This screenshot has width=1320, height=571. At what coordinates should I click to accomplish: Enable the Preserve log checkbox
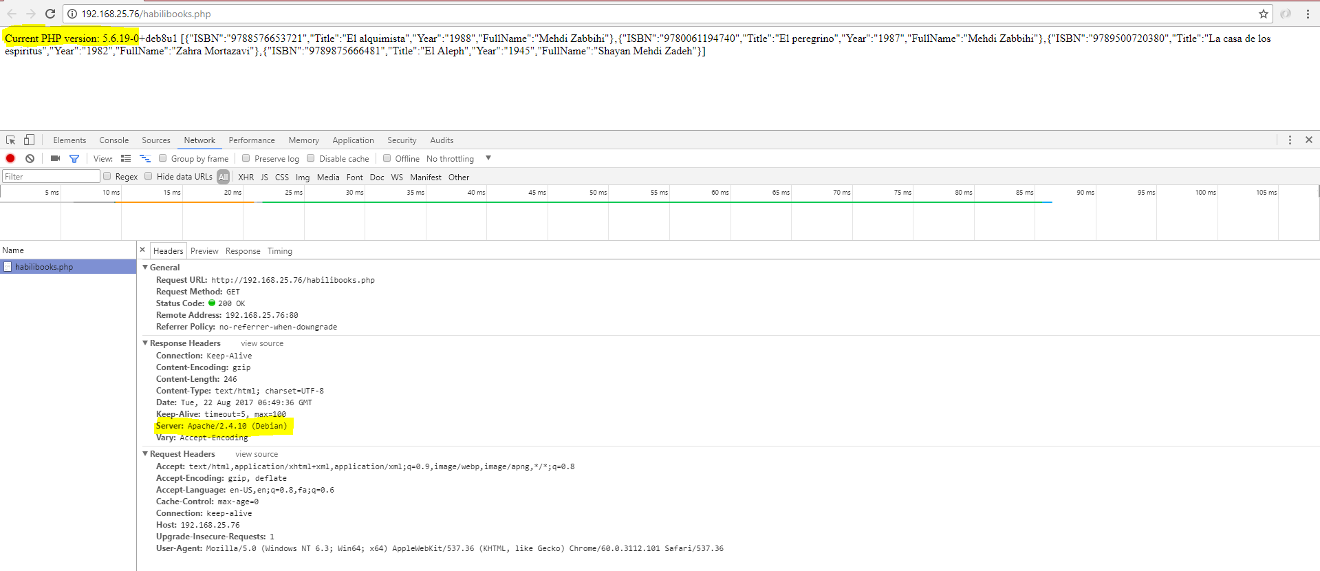246,158
